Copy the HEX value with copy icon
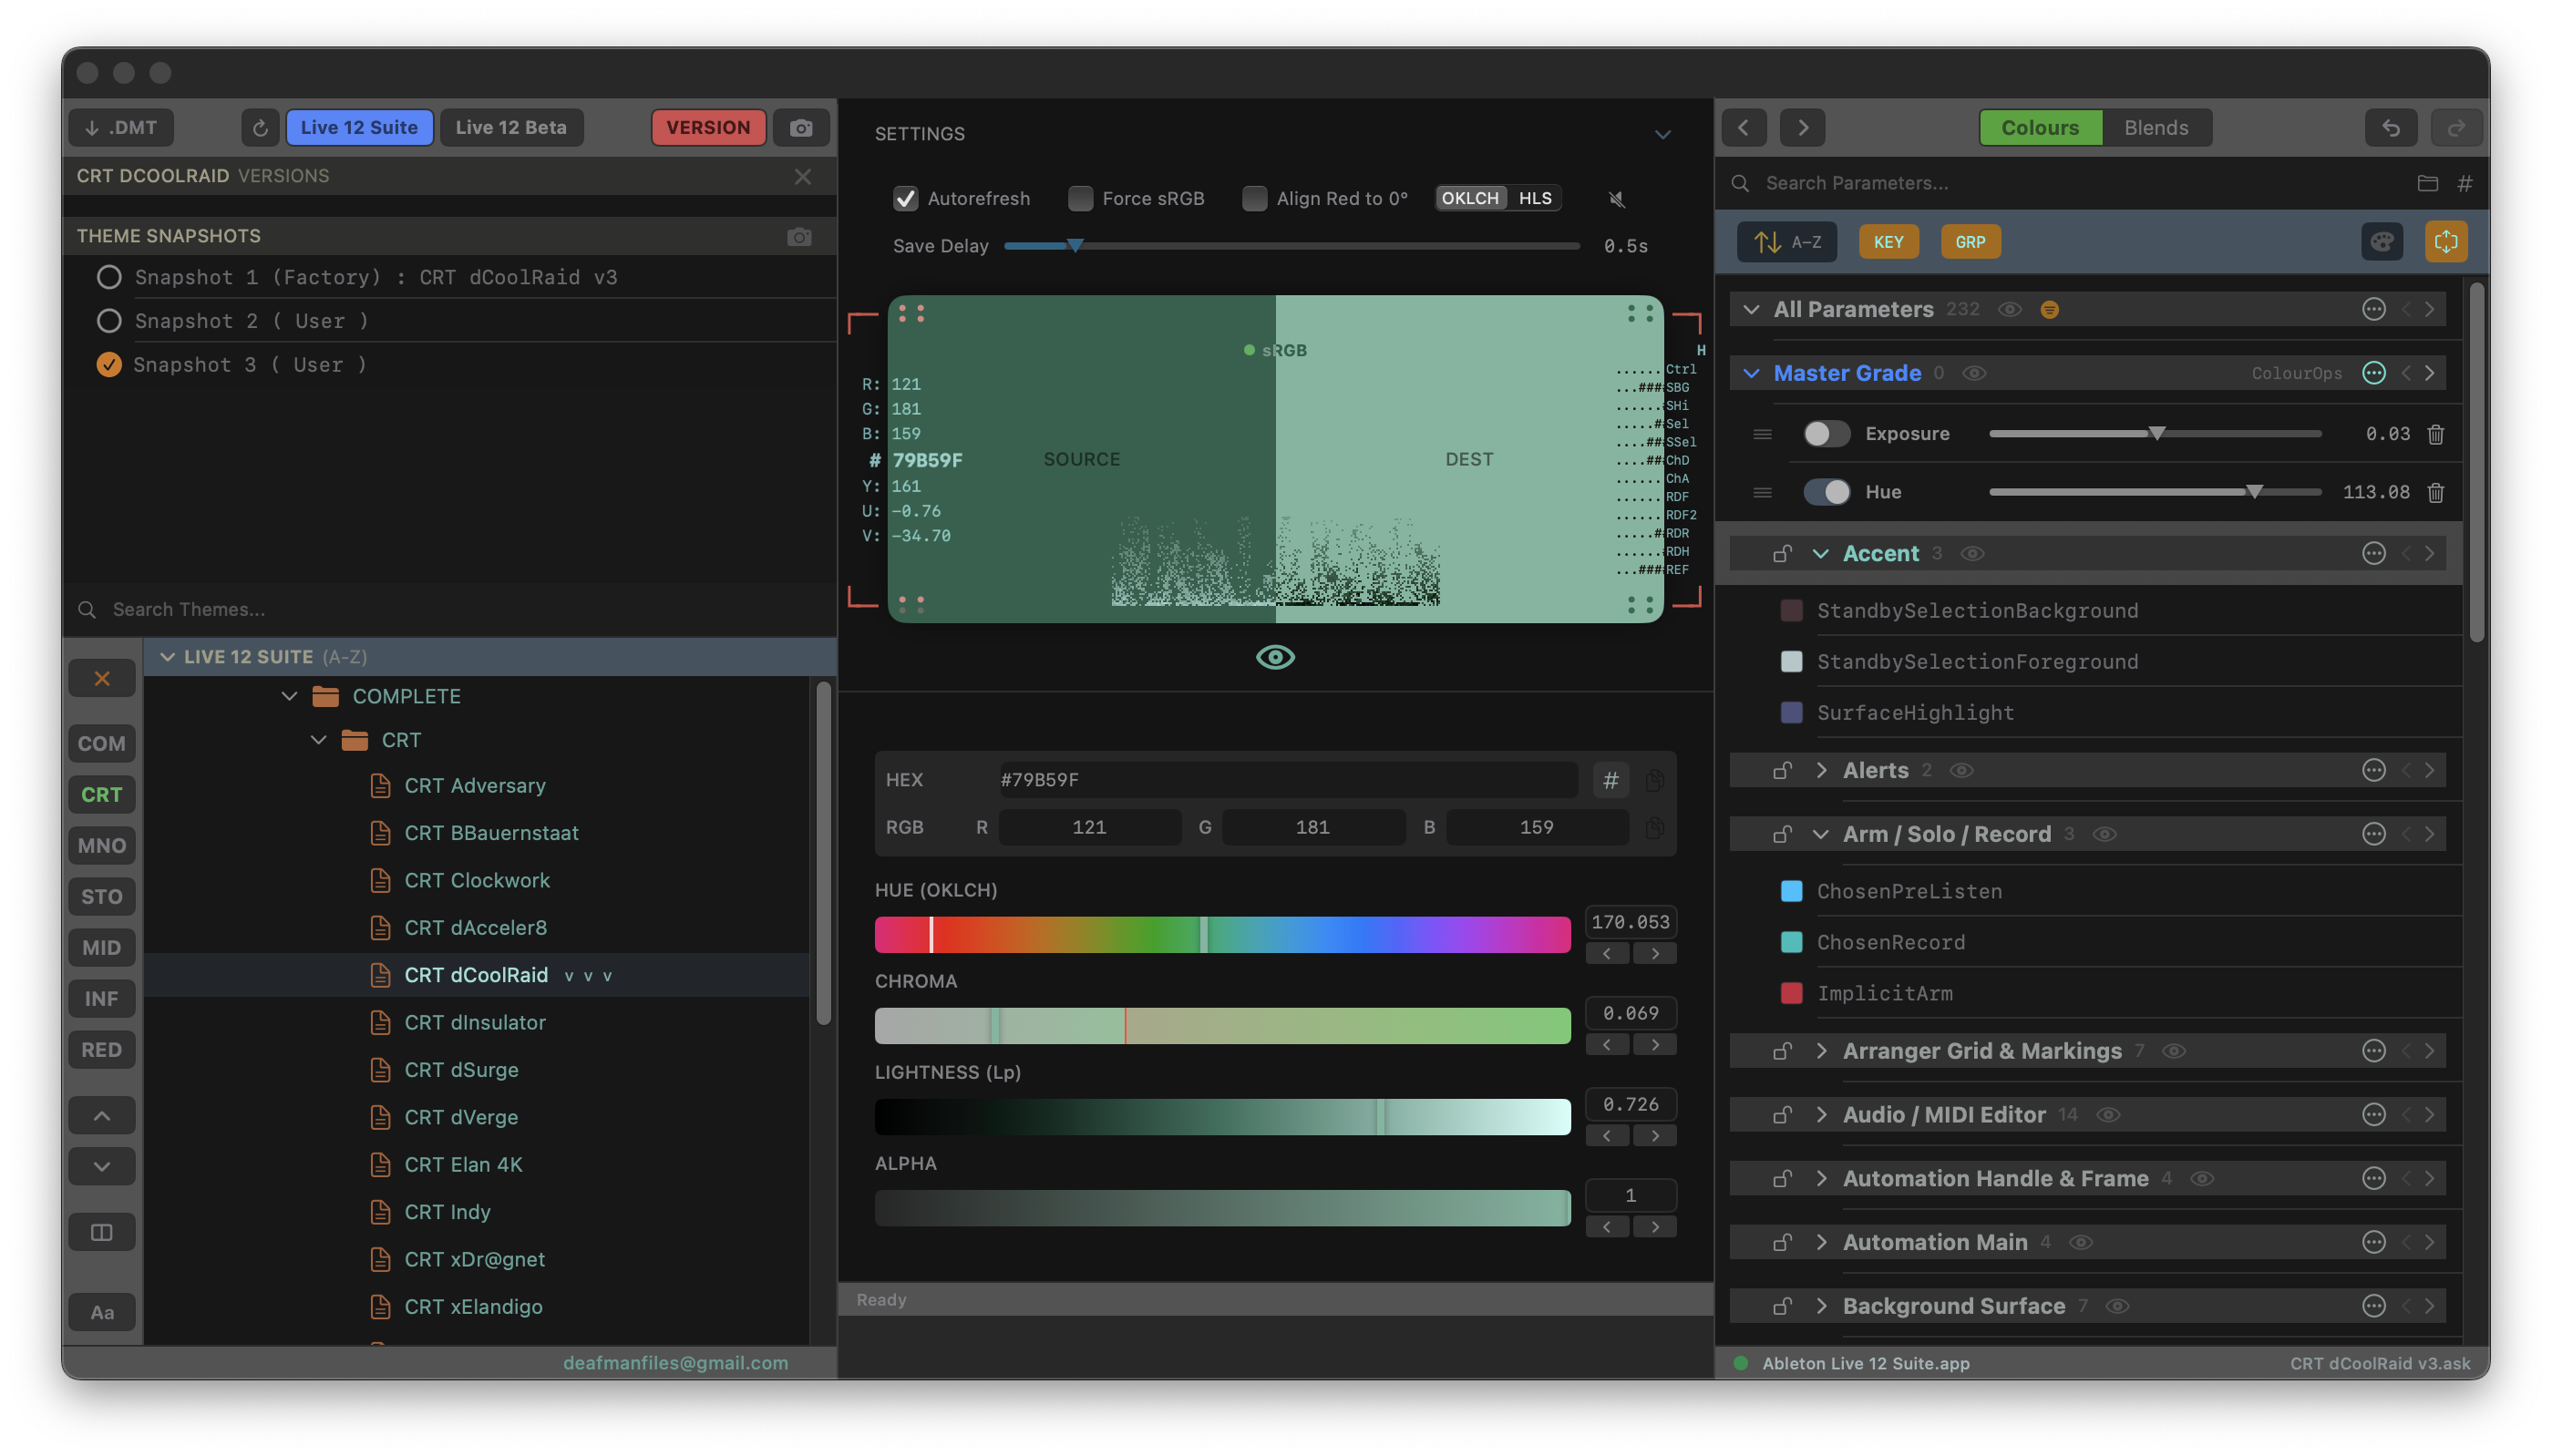Screen dimensions: 2552x1456 pyautogui.click(x=1654, y=780)
